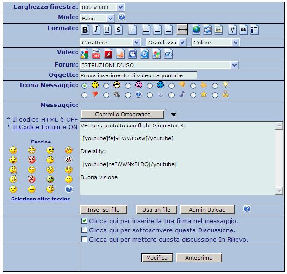
Task: Align text right in Formato toolbar
Action: click(x=168, y=30)
